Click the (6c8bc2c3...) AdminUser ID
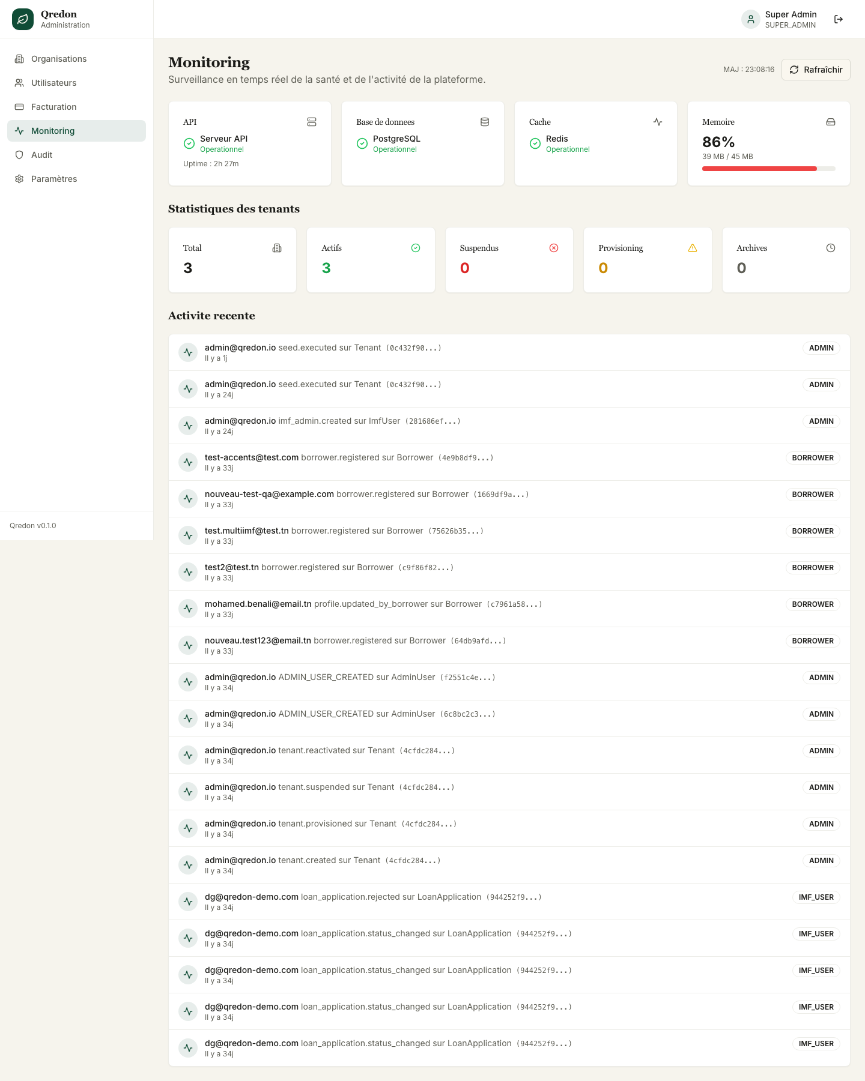This screenshot has width=865, height=1081. point(468,714)
